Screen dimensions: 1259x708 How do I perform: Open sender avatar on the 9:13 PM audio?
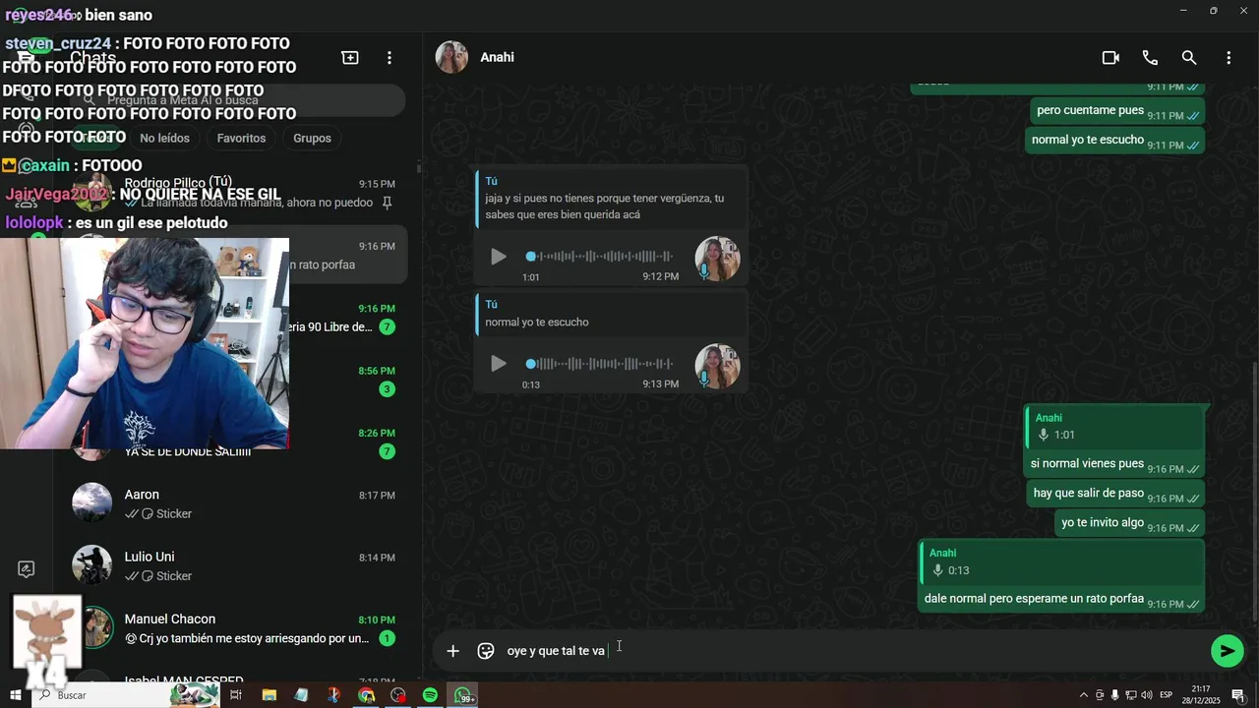pos(717,366)
